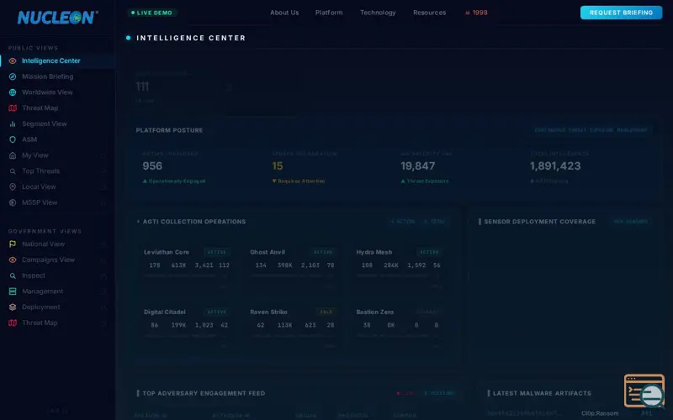Click the Sensor Deployment Coverage heading

pos(539,222)
